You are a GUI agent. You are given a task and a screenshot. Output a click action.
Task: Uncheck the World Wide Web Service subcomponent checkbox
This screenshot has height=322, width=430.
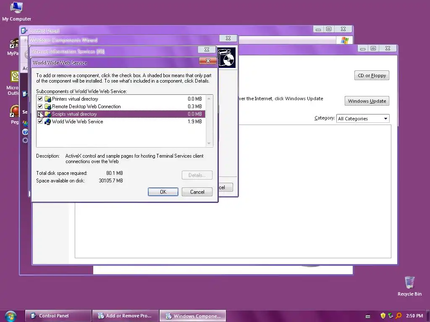click(x=40, y=121)
